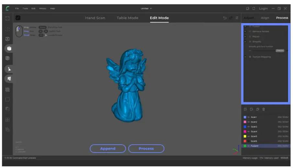The image size is (293, 168).
Task: Collapse the Simplify step in Process panel
Action: click(x=257, y=42)
